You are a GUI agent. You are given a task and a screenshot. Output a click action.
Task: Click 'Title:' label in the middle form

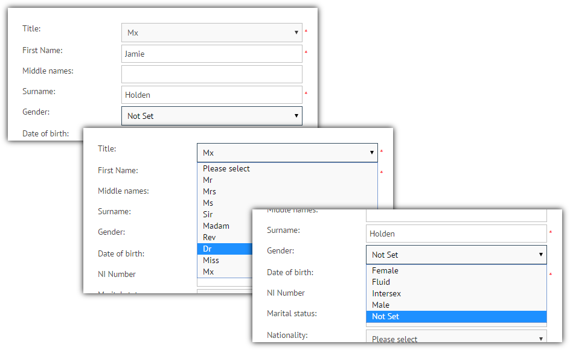(x=107, y=148)
